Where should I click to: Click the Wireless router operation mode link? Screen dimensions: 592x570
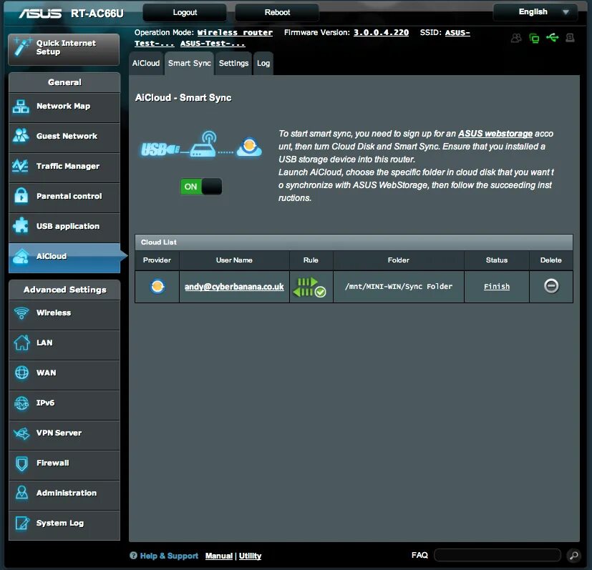coord(235,33)
